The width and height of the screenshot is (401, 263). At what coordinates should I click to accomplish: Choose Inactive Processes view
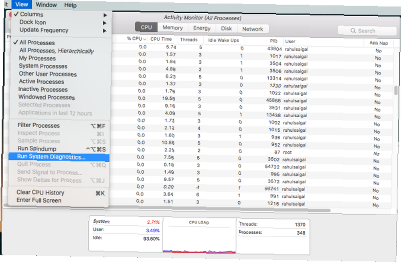pos(61,89)
